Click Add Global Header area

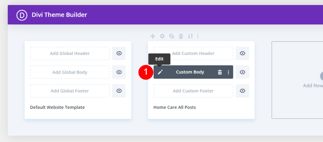point(70,54)
